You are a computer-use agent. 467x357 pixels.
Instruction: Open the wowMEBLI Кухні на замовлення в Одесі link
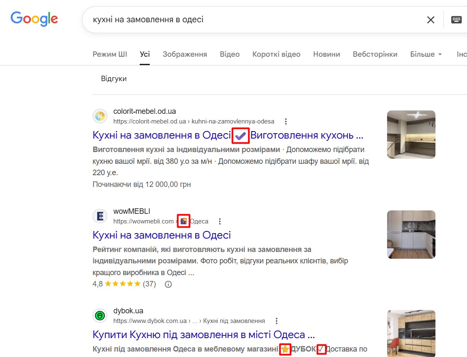pos(162,235)
